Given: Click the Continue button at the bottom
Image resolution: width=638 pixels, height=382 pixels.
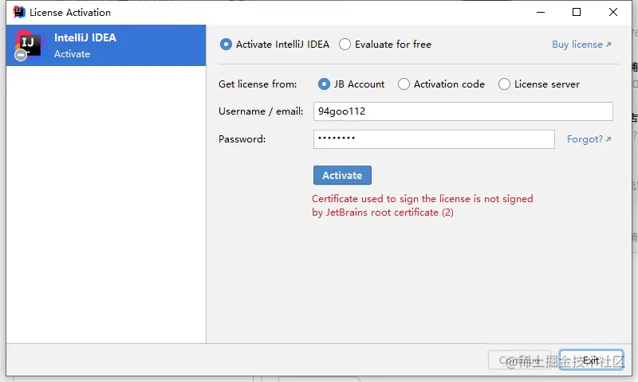Looking at the screenshot, I should click(x=520, y=360).
